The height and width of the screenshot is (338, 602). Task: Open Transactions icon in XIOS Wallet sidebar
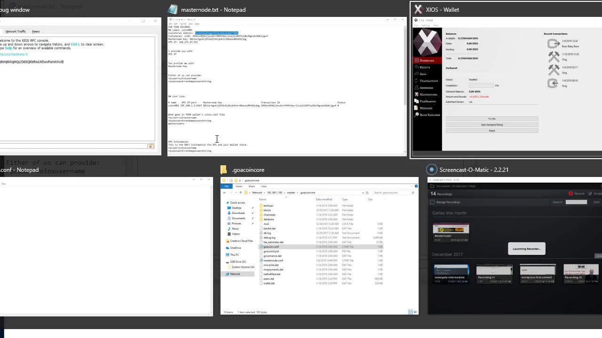pyautogui.click(x=417, y=81)
